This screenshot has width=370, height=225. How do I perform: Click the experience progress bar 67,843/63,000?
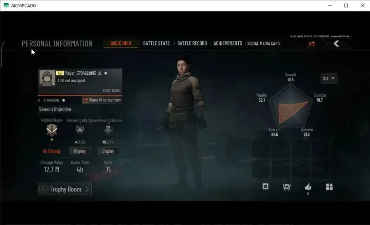tap(80, 95)
